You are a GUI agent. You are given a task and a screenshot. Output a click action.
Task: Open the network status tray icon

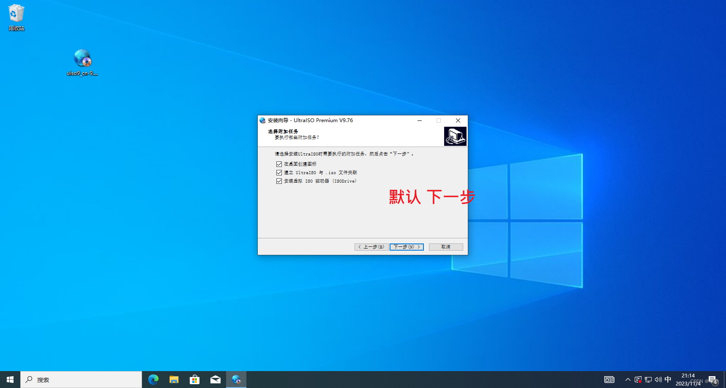pyautogui.click(x=648, y=380)
